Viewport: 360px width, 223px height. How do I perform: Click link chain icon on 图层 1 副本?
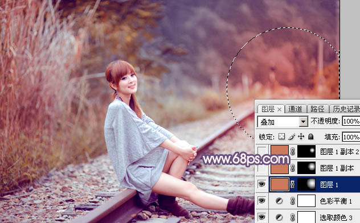click(x=292, y=168)
